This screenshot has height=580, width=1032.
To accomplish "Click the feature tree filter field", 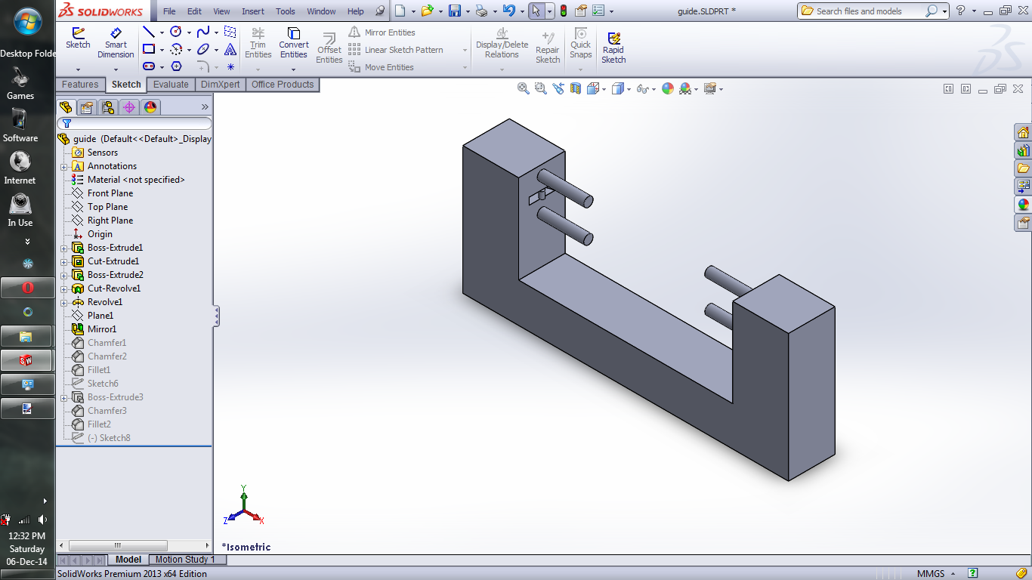I will [134, 123].
